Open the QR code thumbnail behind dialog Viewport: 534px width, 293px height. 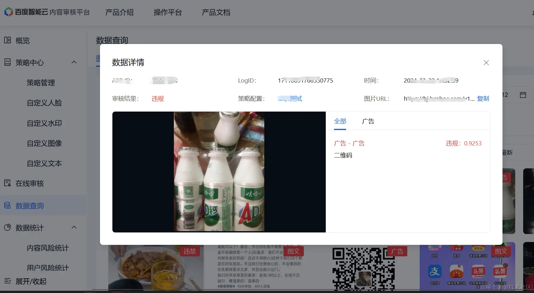click(364, 268)
